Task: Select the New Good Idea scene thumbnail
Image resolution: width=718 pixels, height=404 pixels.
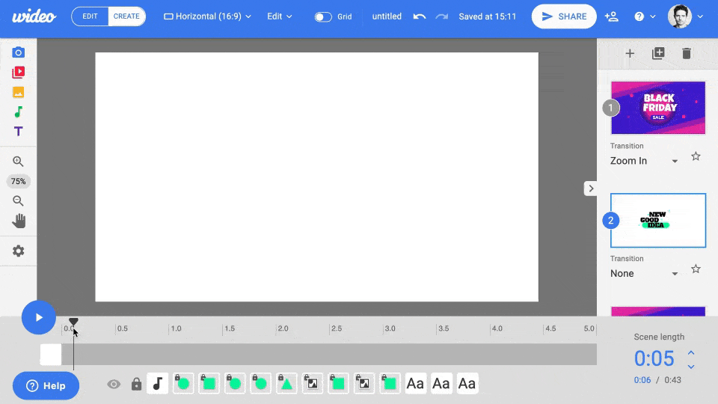Action: (x=658, y=220)
